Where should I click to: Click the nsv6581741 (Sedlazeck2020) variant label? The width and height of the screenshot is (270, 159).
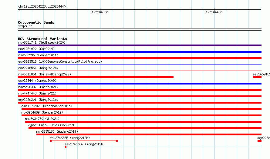click(x=42, y=42)
